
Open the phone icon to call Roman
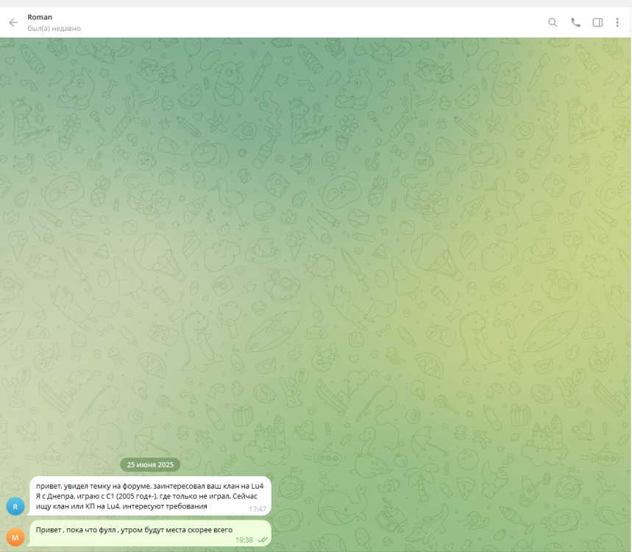coord(575,22)
